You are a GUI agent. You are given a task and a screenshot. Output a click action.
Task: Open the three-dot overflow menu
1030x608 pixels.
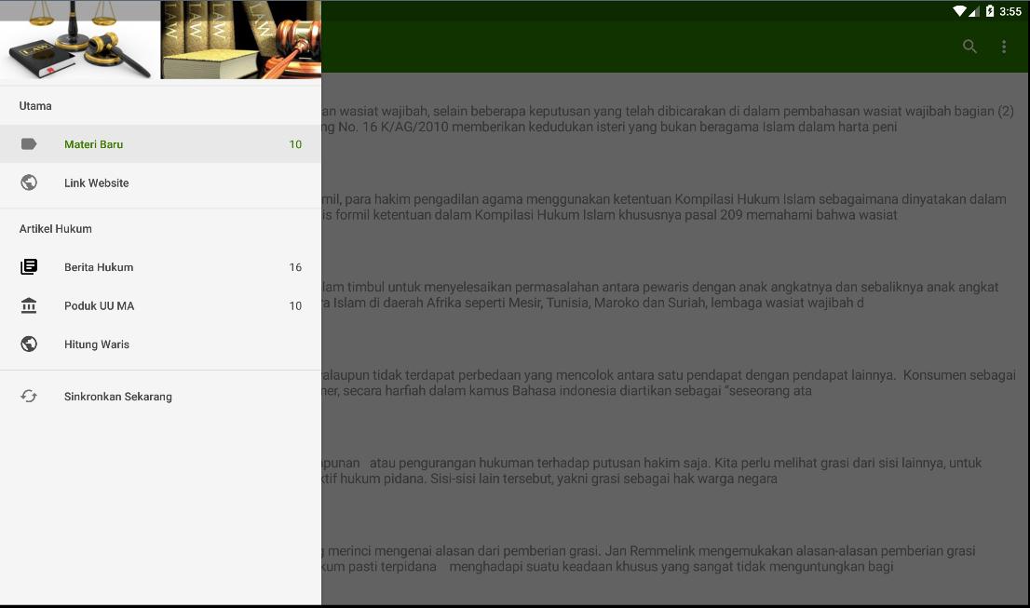(x=1004, y=46)
